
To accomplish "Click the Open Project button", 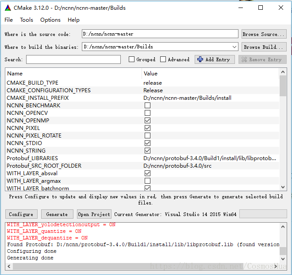I will [x=94, y=214].
